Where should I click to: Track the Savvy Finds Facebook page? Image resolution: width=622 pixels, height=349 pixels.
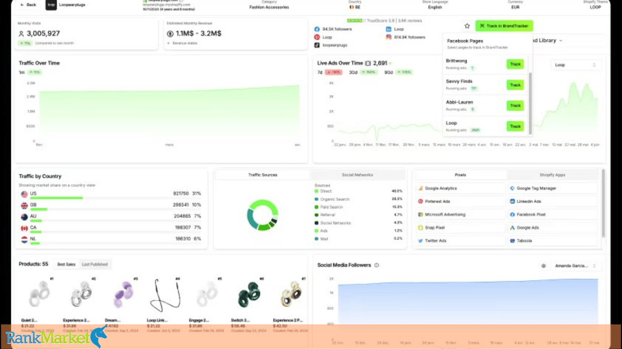[x=515, y=85]
